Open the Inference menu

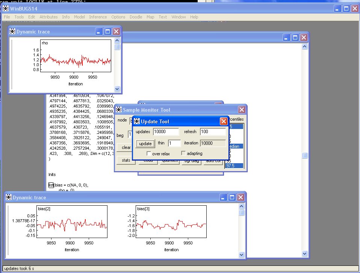98,17
